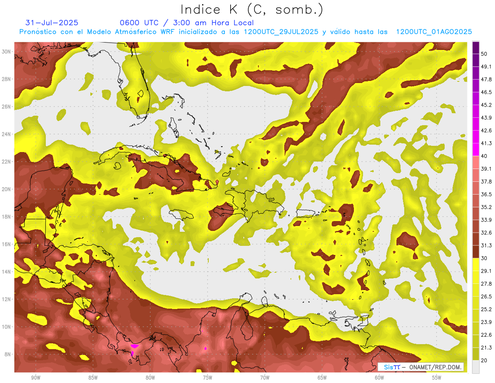Pick the 22N latitude axis label
The image size is (495, 383).
7,162
